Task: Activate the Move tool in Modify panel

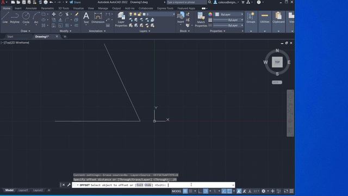Action: tap(54, 14)
